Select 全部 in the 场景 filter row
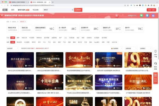 13,42
